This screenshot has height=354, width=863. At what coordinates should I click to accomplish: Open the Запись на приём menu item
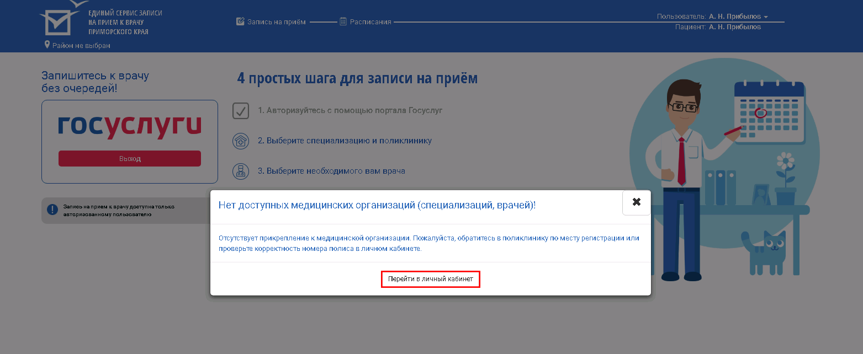click(x=276, y=22)
